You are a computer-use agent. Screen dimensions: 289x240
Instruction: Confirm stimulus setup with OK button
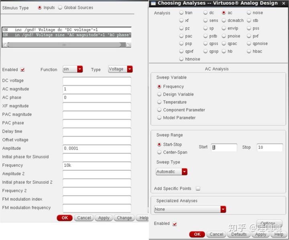(x=65, y=218)
